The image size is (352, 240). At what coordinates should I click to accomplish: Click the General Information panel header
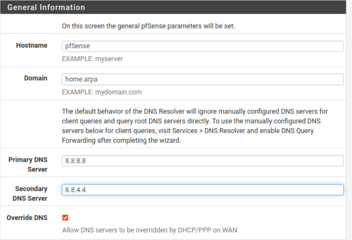point(173,7)
